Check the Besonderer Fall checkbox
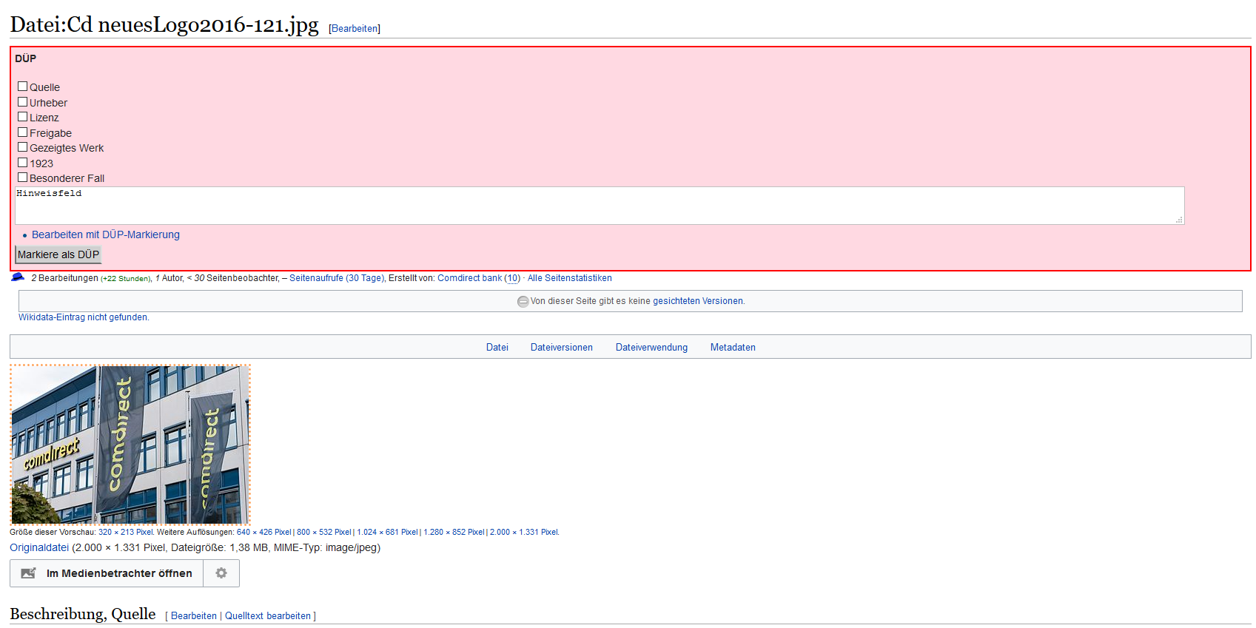This screenshot has height=628, width=1256. tap(22, 178)
